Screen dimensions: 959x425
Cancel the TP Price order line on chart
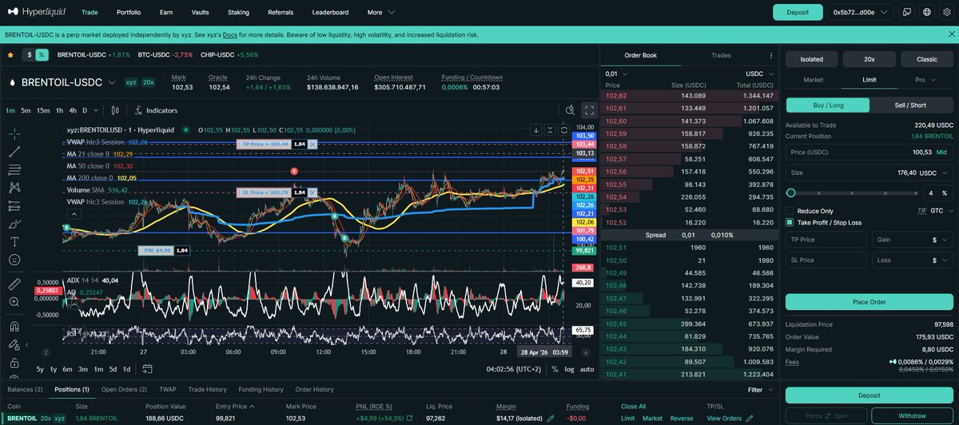[312, 144]
